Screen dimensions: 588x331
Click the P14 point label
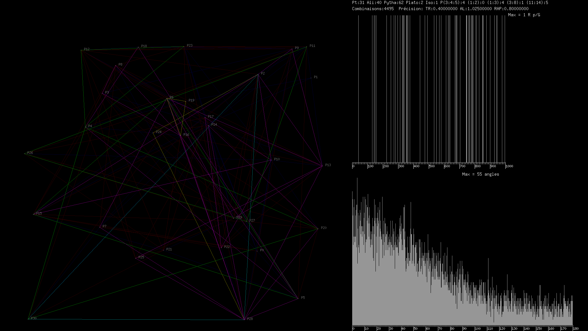(x=214, y=124)
